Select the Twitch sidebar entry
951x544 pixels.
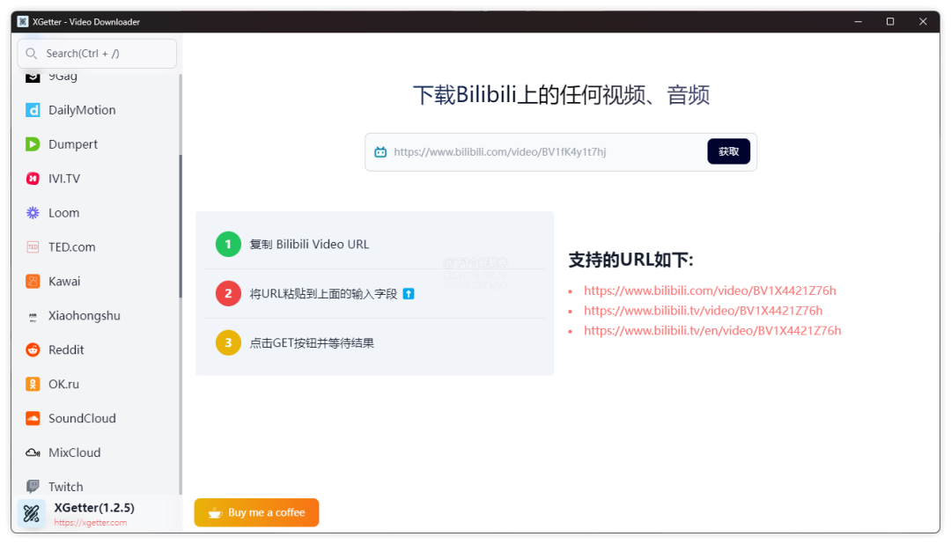coord(96,487)
